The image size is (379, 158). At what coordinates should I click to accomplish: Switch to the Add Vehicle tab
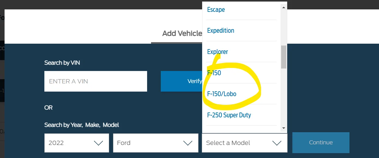point(182,33)
